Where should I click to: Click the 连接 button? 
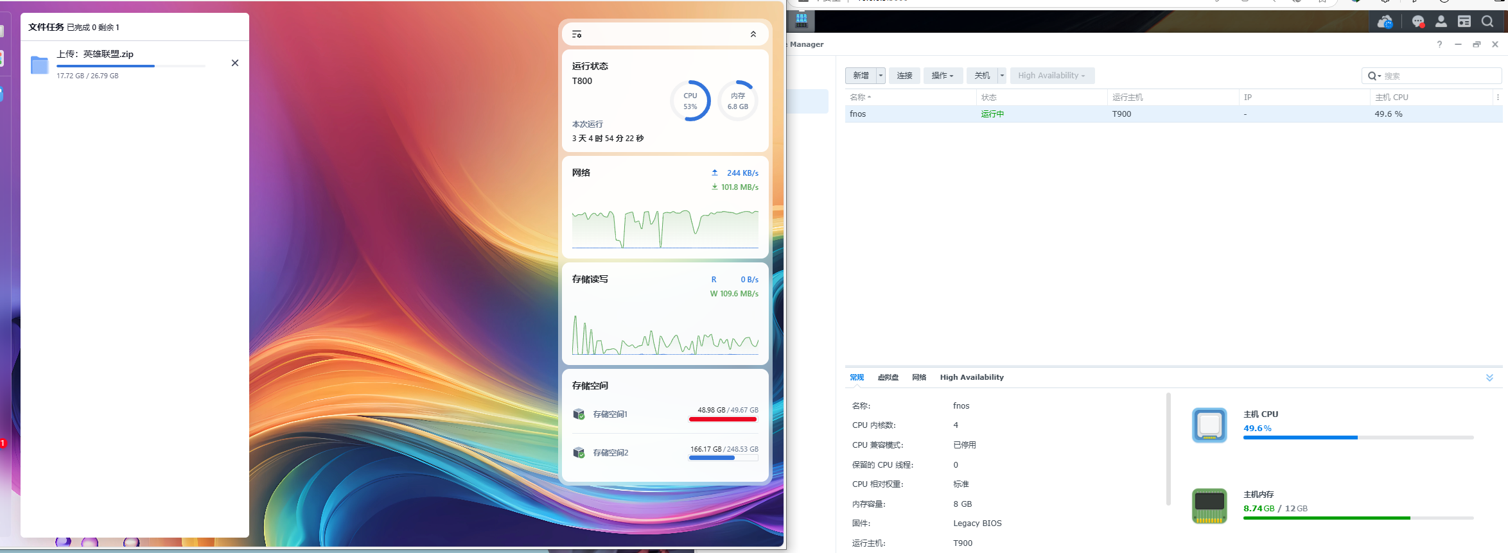pos(904,76)
